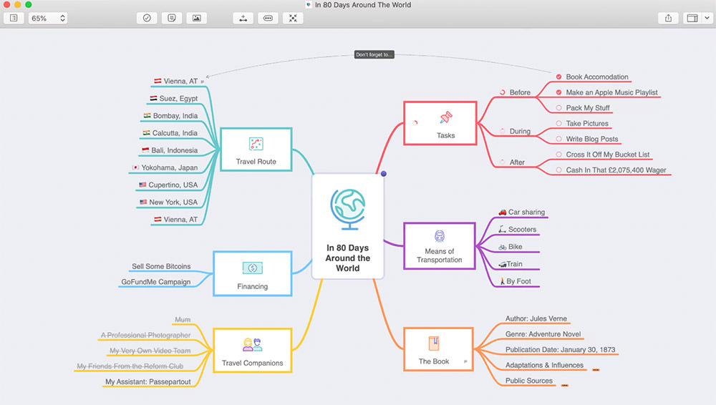716x405 pixels.
Task: Click the Indonesia flag beside Bali
Action: click(x=145, y=150)
